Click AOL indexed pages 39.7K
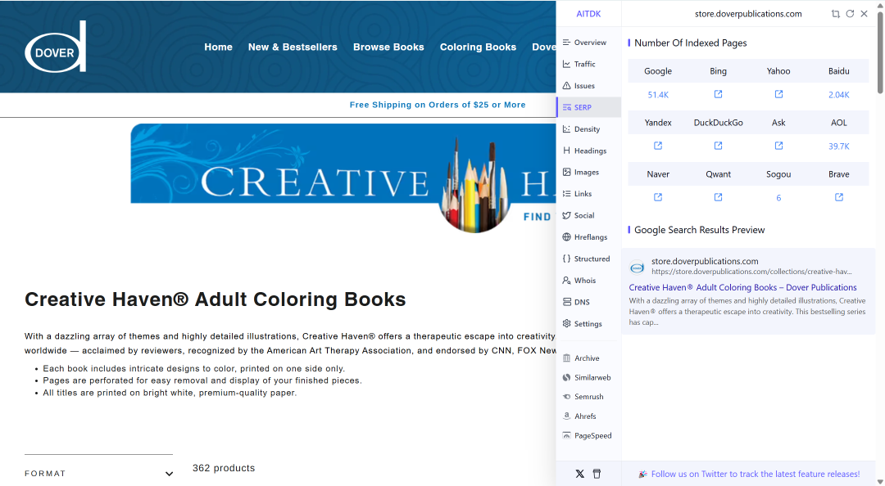 pos(839,146)
